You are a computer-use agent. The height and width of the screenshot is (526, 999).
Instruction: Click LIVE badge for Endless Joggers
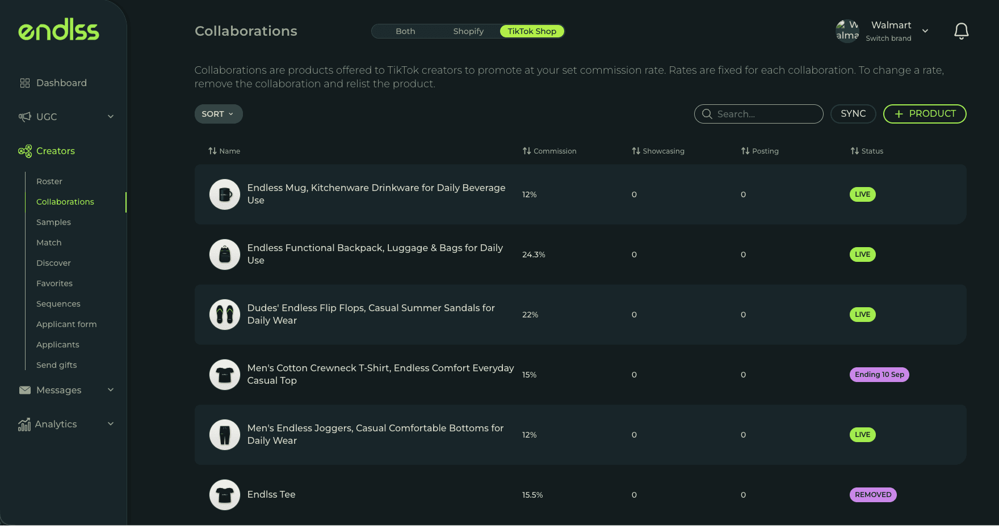[x=862, y=435]
